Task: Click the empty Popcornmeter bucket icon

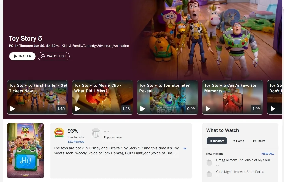Action: point(96,133)
